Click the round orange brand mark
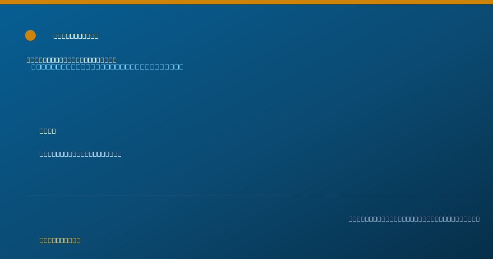Screen dimensions: 493x259 [x=30, y=35]
